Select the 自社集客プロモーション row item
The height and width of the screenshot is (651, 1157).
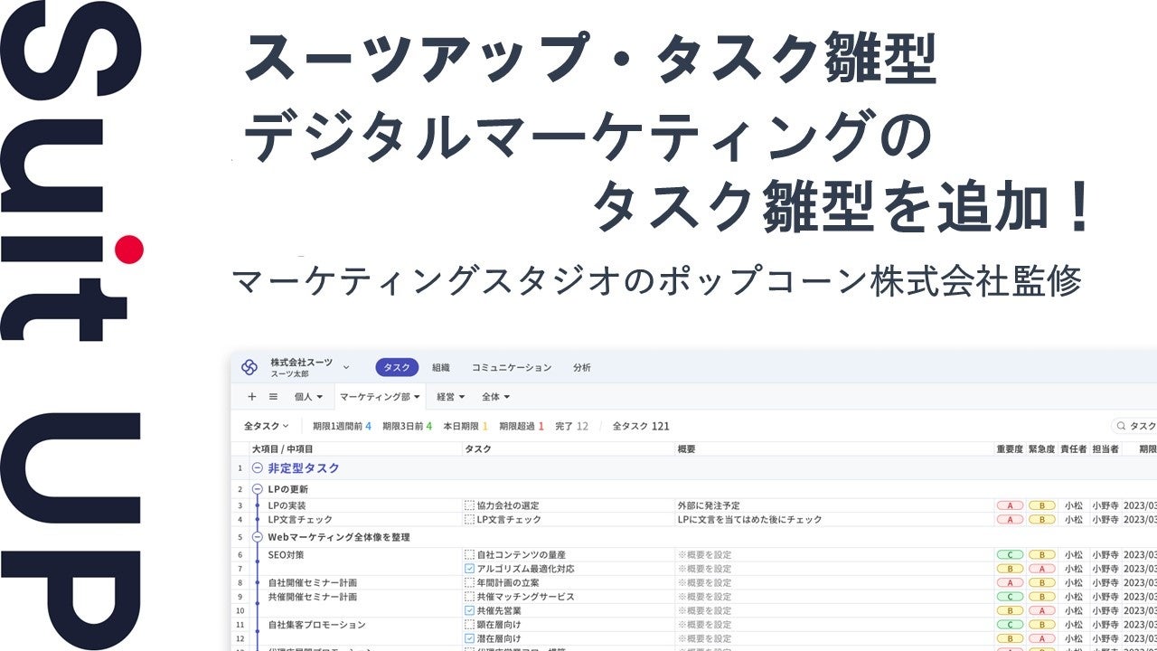coord(316,625)
